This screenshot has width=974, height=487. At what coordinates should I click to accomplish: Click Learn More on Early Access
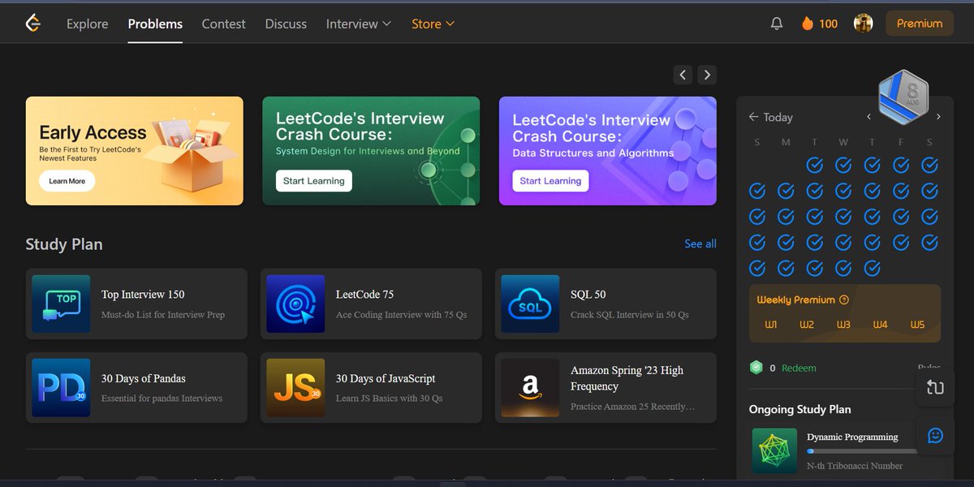[67, 181]
